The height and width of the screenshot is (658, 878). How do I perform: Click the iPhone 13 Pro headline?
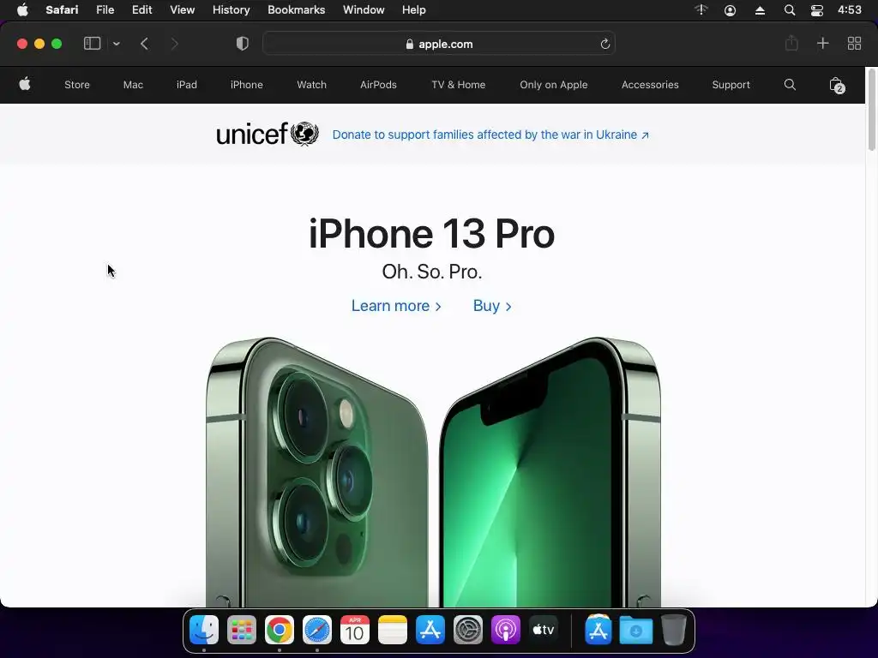[432, 233]
